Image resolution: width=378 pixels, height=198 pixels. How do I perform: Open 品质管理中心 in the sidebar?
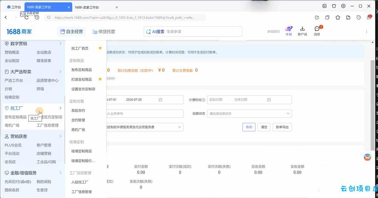click(48, 80)
